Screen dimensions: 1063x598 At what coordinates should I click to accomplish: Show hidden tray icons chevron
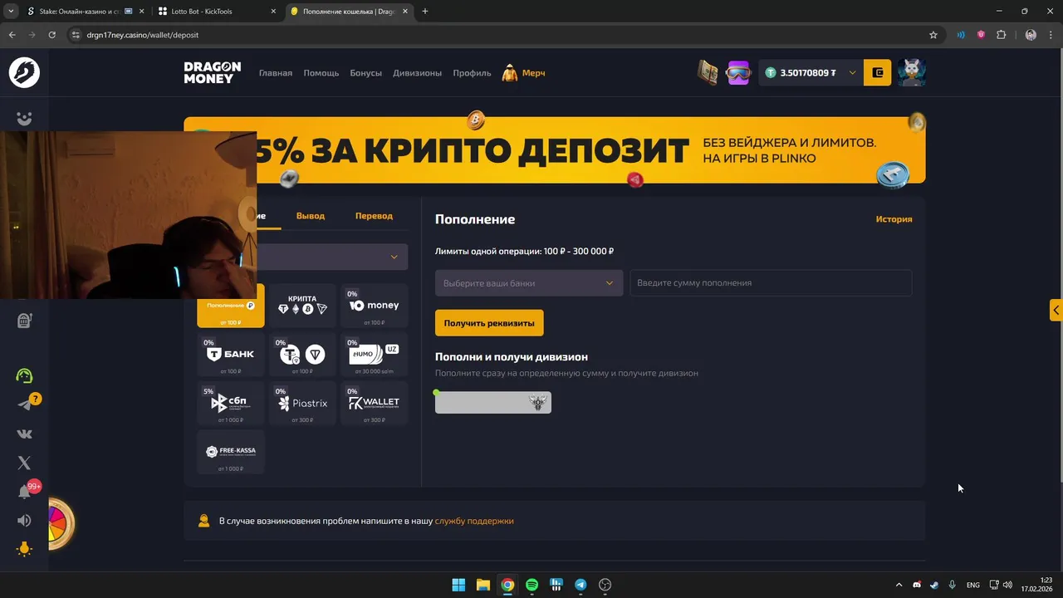[x=899, y=585]
